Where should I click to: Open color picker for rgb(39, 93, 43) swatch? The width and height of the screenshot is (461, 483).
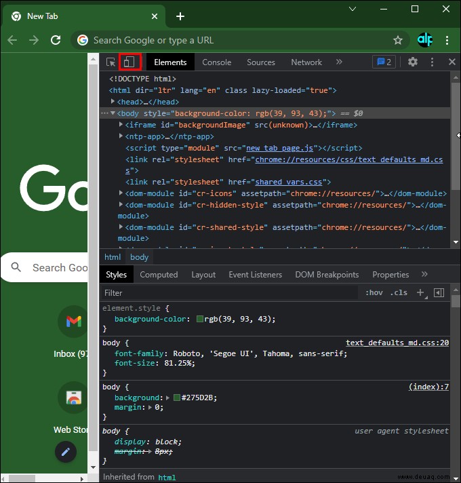click(x=200, y=319)
